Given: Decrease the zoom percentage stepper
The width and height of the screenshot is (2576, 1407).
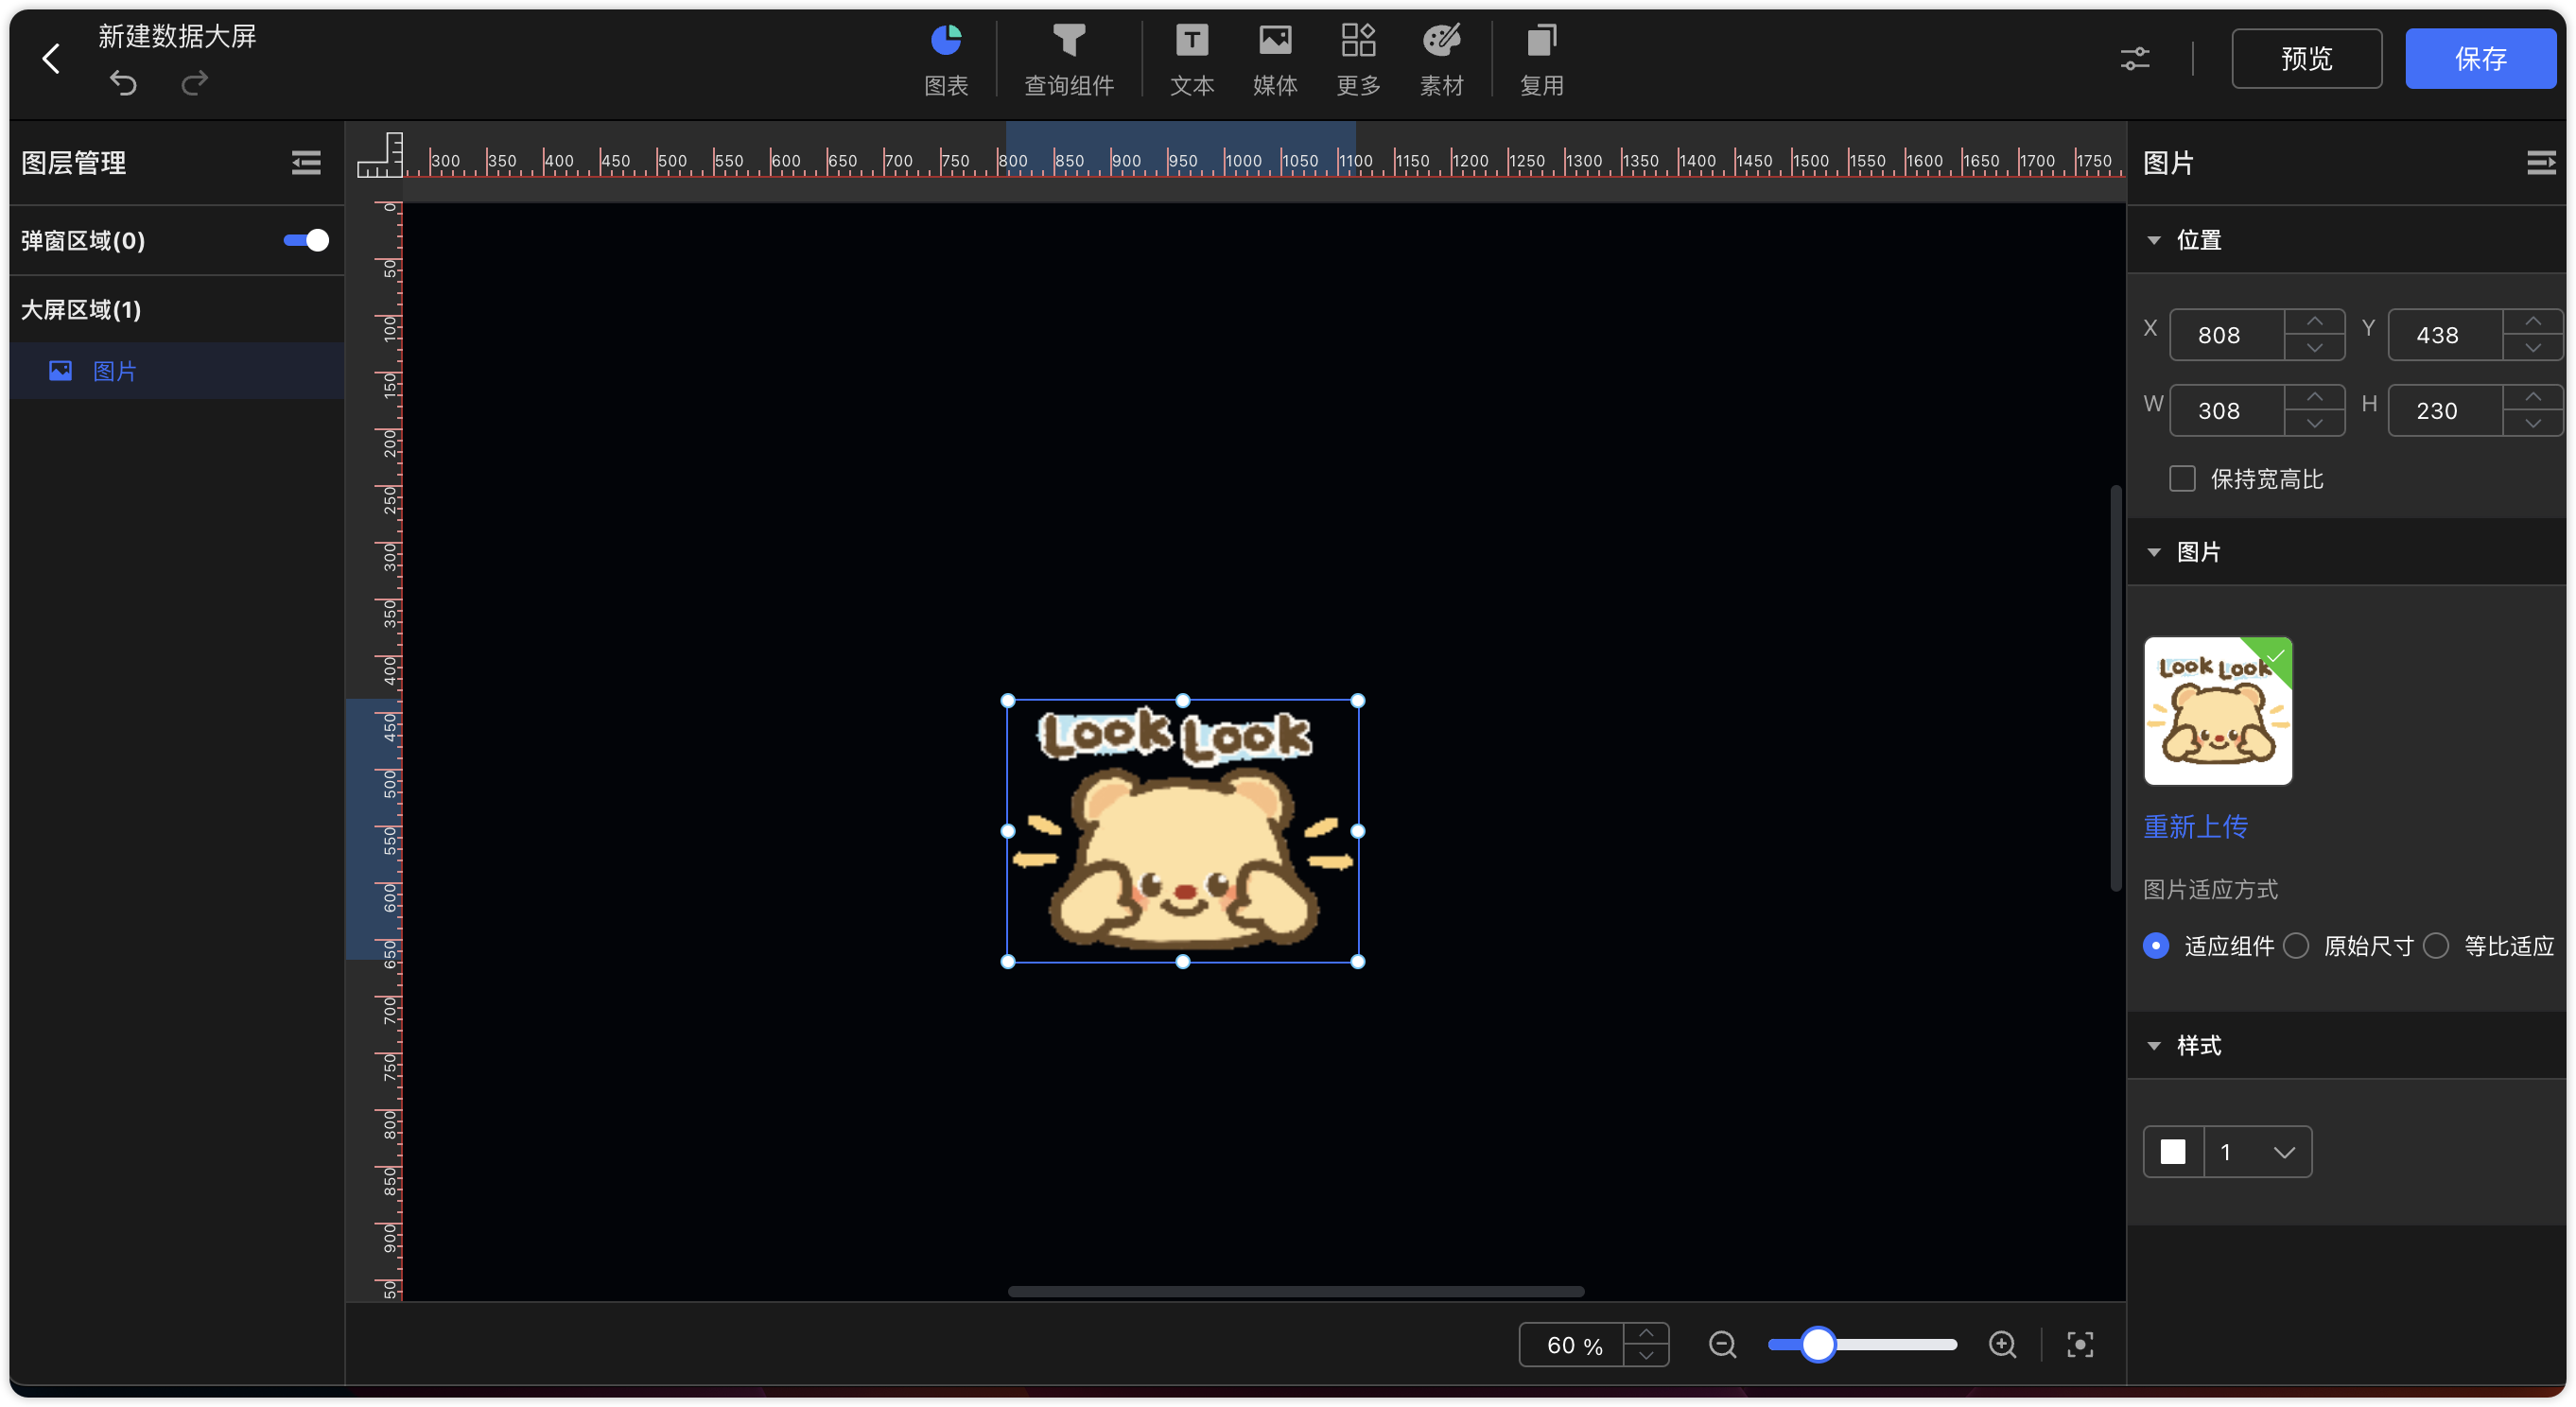Looking at the screenshot, I should click(1646, 1356).
